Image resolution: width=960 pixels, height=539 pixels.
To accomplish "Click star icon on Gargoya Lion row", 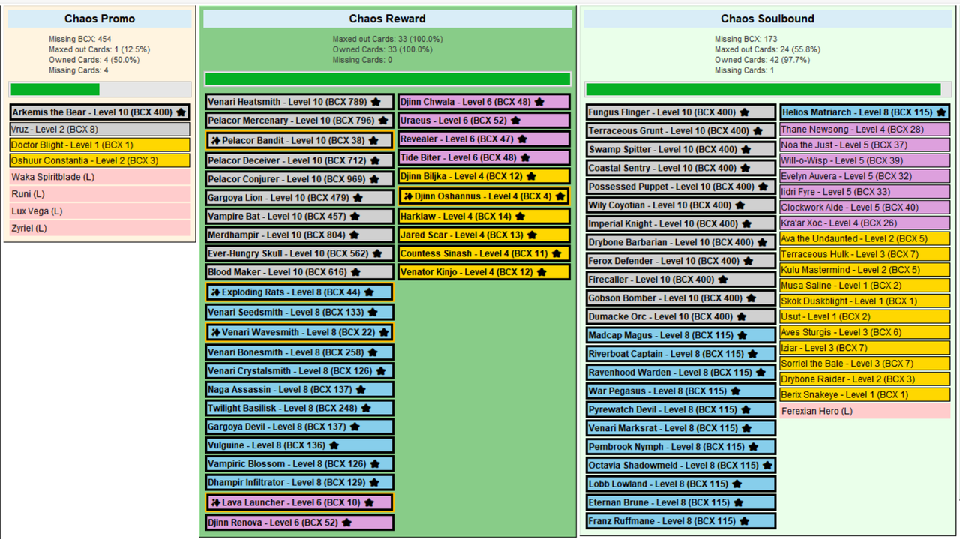I will [x=358, y=198].
